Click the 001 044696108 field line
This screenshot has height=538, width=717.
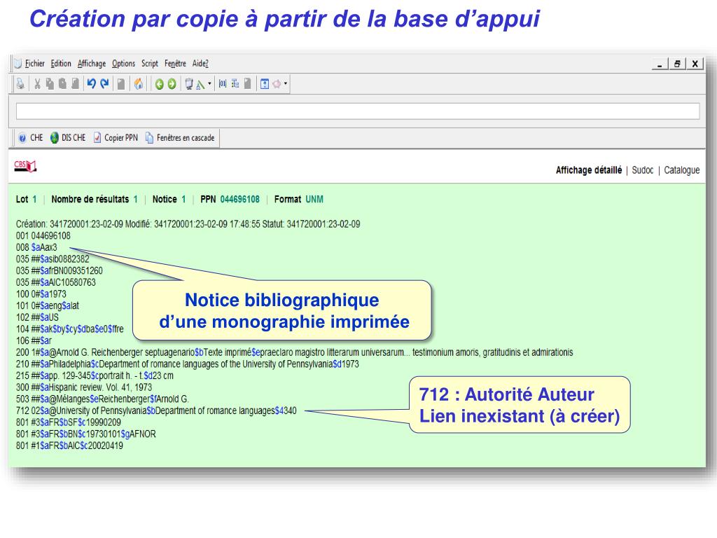click(x=43, y=236)
